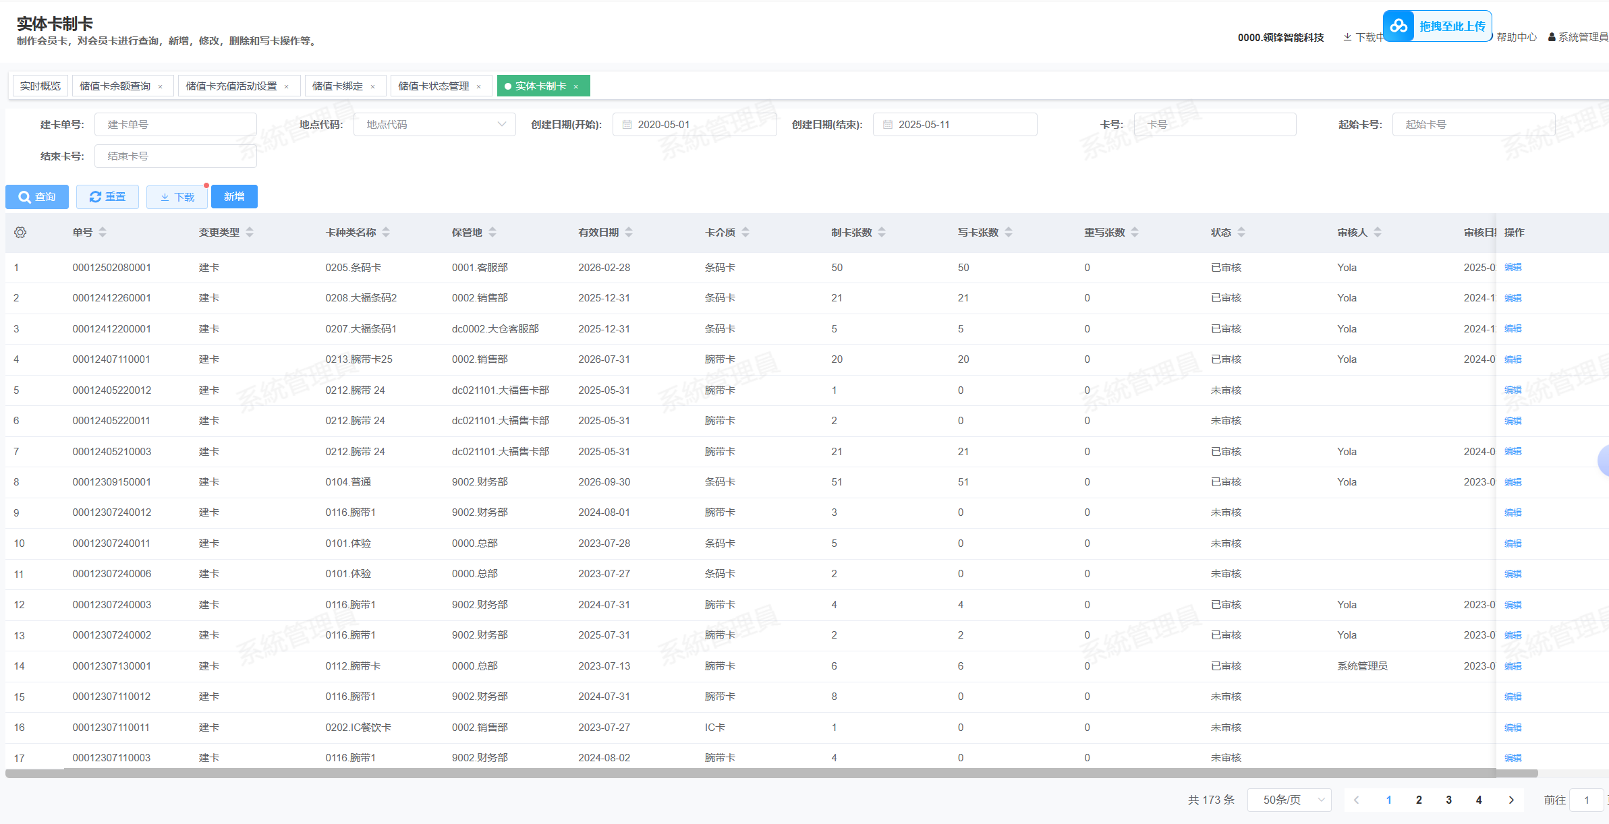The width and height of the screenshot is (1609, 824).
Task: Click the 建卡单号 input field
Action: pyautogui.click(x=175, y=125)
